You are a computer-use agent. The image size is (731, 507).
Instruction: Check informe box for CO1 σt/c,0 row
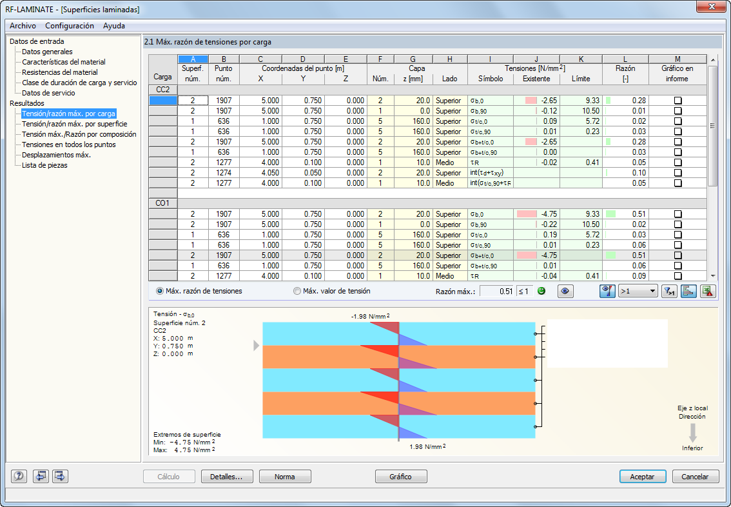(678, 235)
